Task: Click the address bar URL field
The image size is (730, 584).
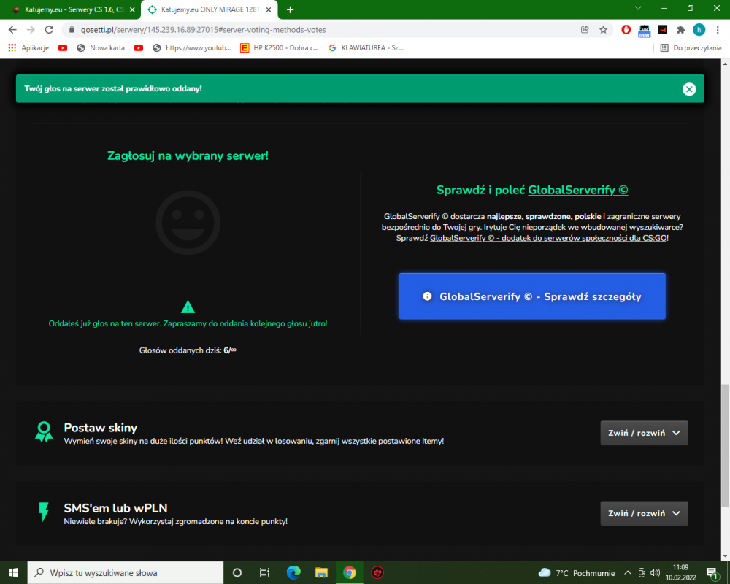Action: point(321,30)
